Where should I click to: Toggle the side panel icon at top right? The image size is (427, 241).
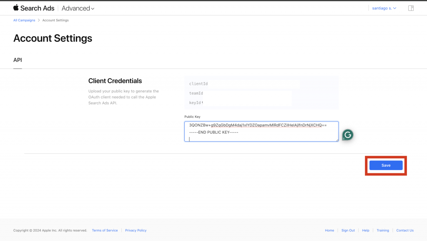pyautogui.click(x=411, y=8)
